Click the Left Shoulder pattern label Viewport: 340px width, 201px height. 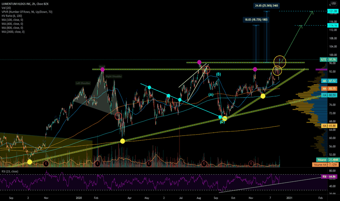83,83
